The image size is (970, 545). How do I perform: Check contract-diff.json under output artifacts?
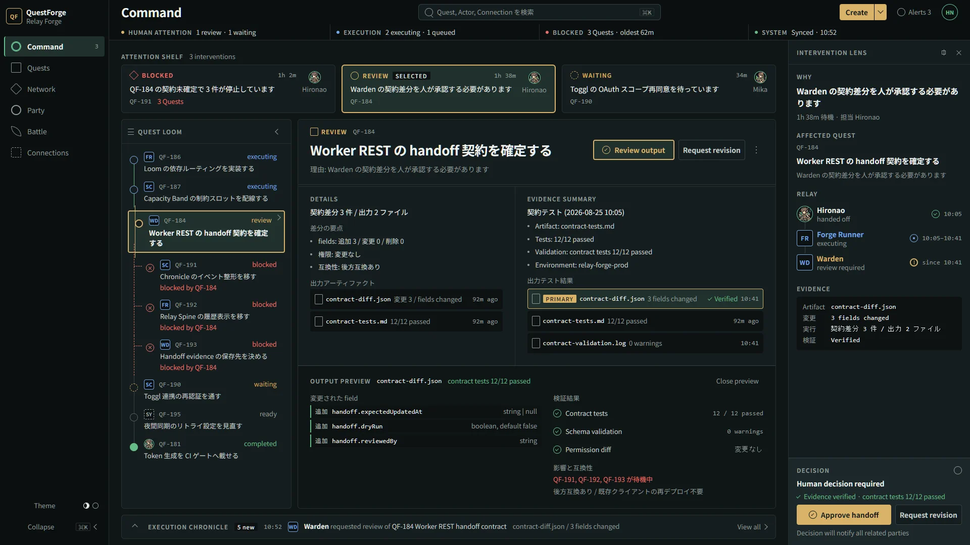[319, 299]
